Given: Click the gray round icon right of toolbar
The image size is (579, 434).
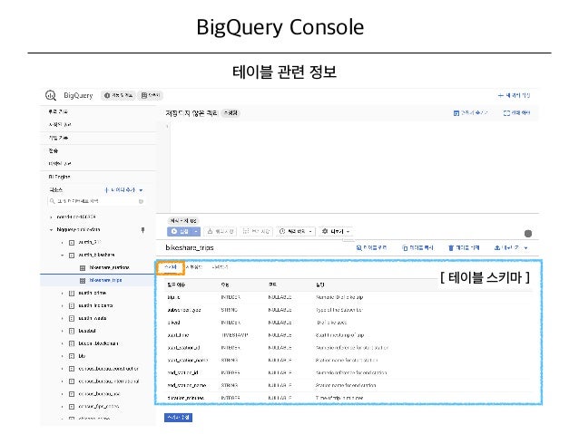Looking at the screenshot, I should click(528, 234).
